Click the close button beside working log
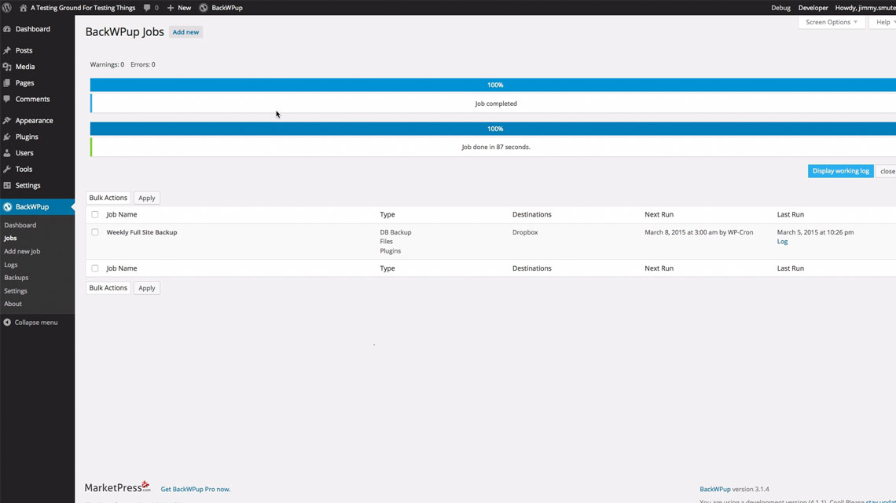 (x=887, y=171)
